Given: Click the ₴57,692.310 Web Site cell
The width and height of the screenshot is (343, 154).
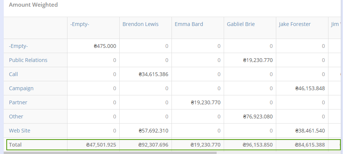Looking at the screenshot, I should [153, 131].
